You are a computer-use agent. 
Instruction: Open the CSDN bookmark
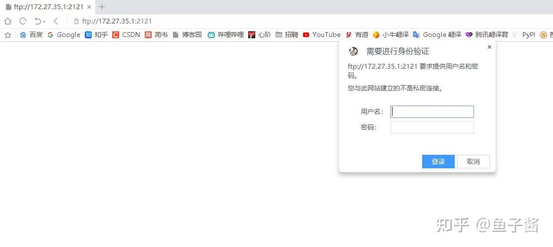tap(126, 35)
